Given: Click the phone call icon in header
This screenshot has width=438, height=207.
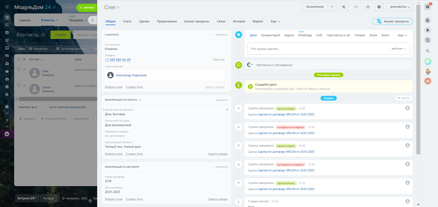Looking at the screenshot, I should click(344, 7).
